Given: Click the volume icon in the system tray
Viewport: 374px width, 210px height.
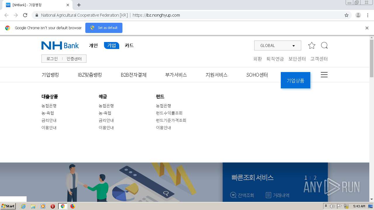Looking at the screenshot, I should 332,206.
